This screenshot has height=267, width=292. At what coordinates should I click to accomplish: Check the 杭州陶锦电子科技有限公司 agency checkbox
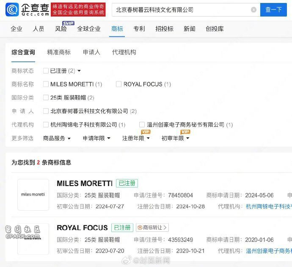tap(46, 125)
